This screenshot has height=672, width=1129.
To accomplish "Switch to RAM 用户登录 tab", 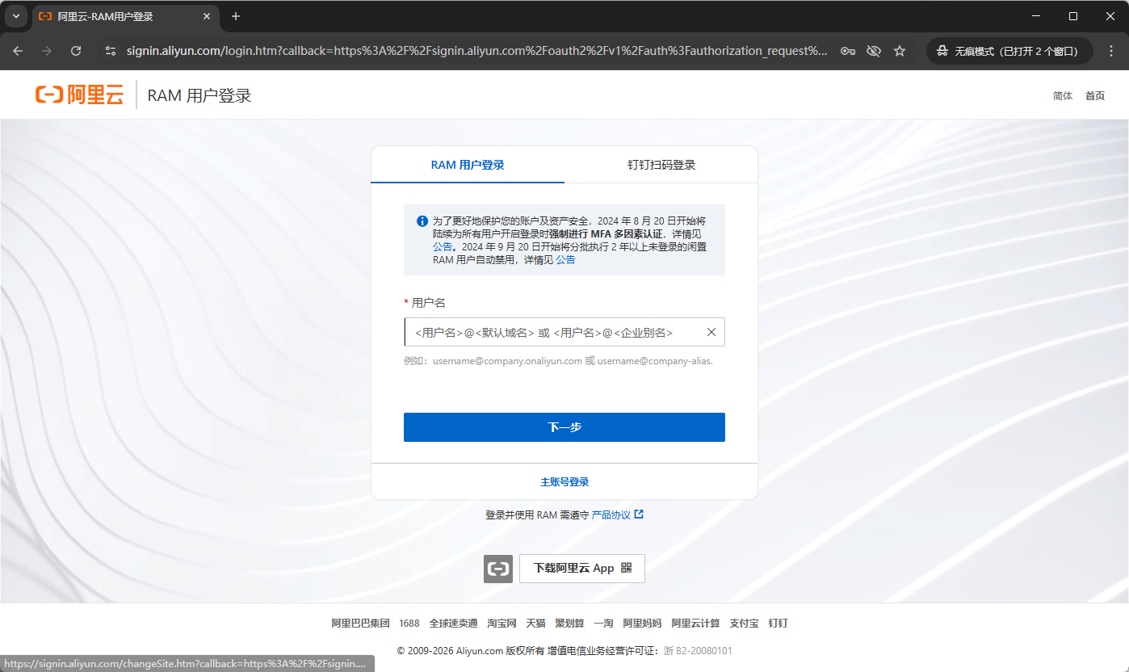I will point(468,165).
